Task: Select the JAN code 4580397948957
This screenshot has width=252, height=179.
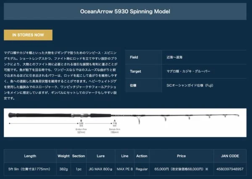Action: (230, 169)
